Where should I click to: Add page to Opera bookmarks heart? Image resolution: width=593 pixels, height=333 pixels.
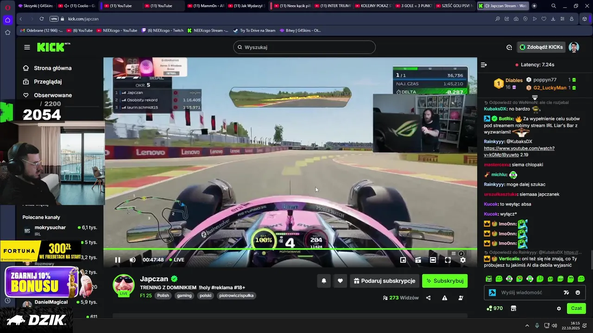click(x=544, y=19)
